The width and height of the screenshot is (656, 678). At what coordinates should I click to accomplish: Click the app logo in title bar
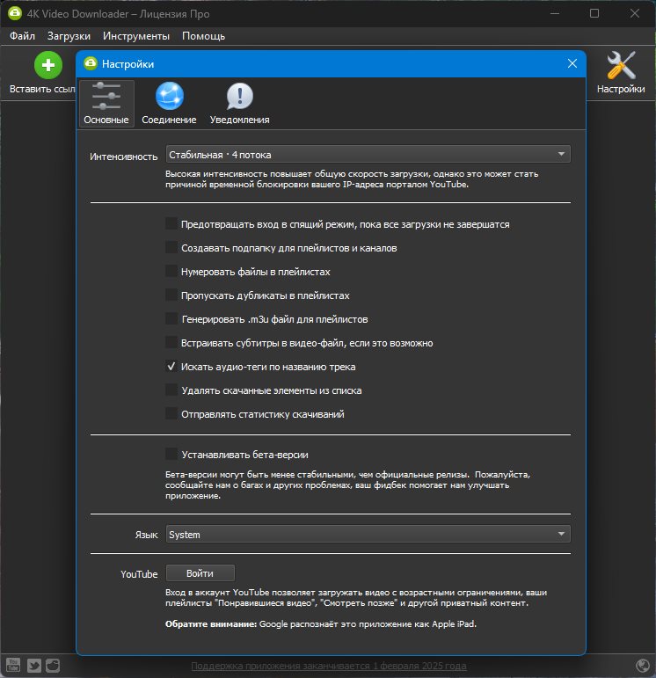point(15,13)
